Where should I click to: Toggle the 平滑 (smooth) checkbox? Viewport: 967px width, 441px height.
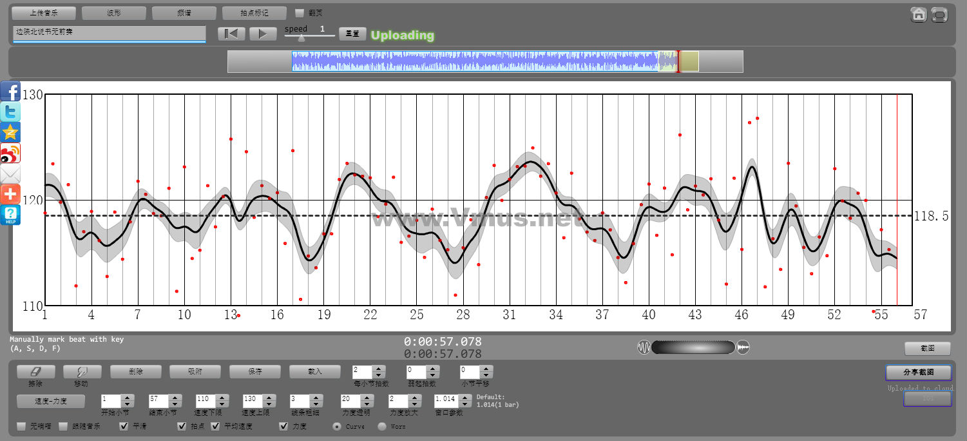124,426
